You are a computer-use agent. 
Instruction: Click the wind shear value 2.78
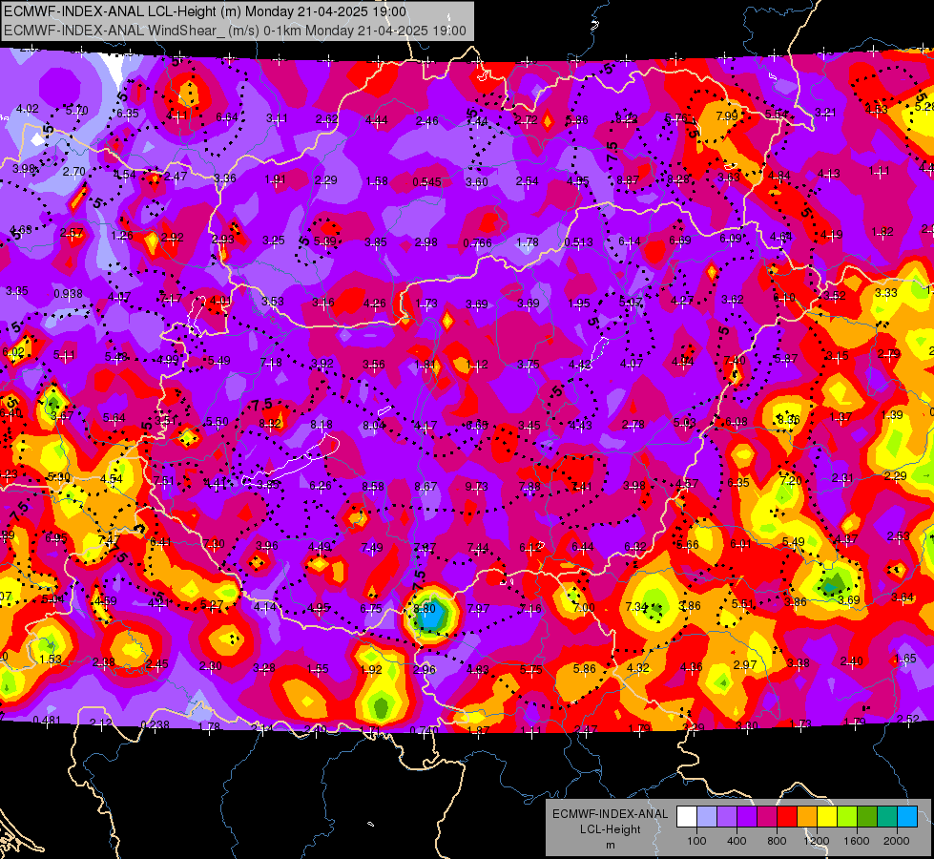[633, 425]
